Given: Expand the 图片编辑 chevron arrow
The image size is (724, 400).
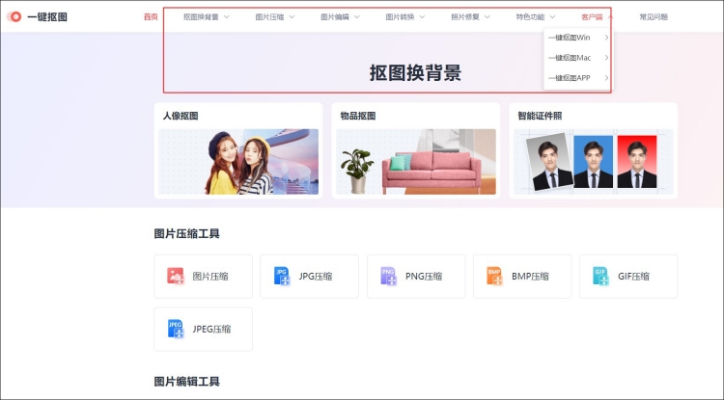Looking at the screenshot, I should click(356, 17).
